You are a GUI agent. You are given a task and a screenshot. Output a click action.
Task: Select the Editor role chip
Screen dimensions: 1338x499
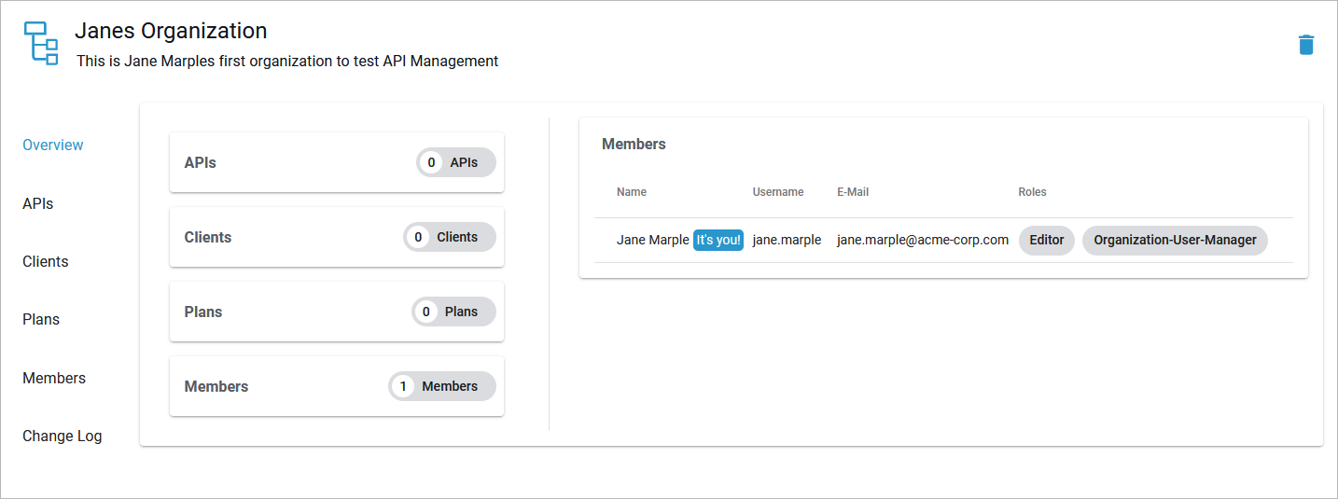(1047, 240)
